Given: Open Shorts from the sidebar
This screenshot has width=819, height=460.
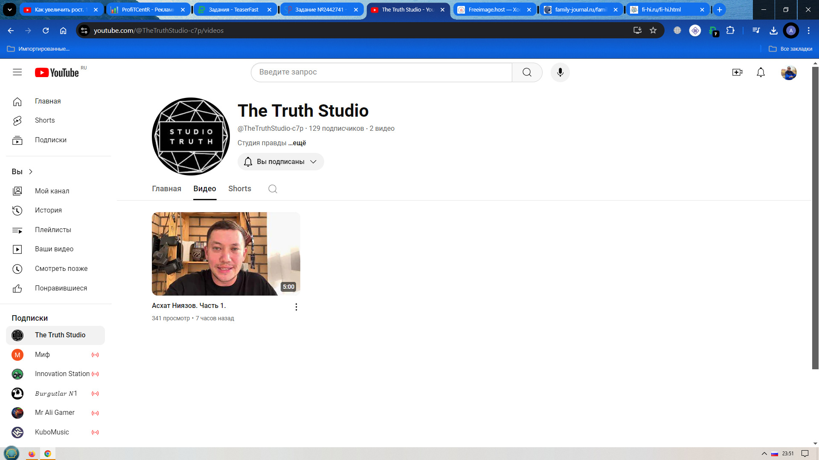Looking at the screenshot, I should 55,121.
